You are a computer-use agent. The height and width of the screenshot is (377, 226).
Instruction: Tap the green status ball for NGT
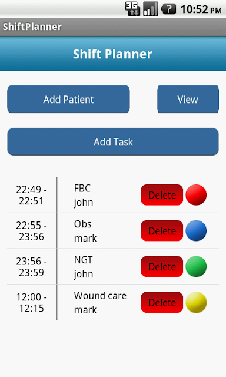click(196, 266)
